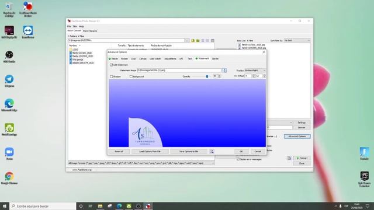Switch file list to thumbnails view
The image size is (374, 210).
213,40
